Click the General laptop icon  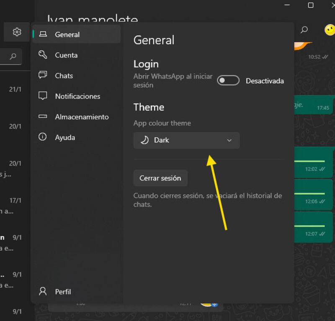pos(43,35)
